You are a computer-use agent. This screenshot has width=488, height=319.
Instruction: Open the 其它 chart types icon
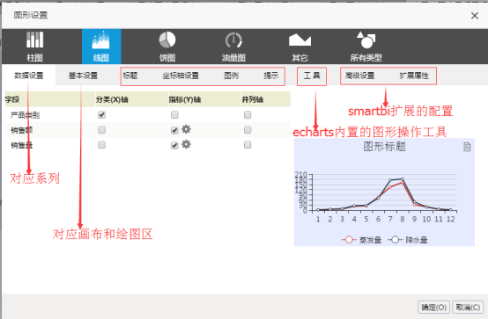[x=299, y=40]
